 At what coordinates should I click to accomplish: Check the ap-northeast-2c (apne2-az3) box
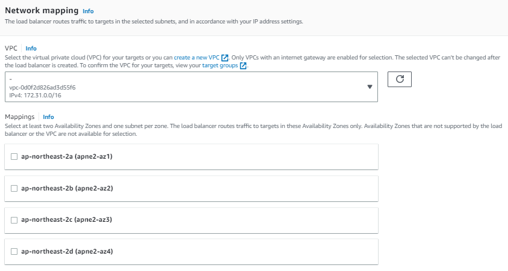14,220
